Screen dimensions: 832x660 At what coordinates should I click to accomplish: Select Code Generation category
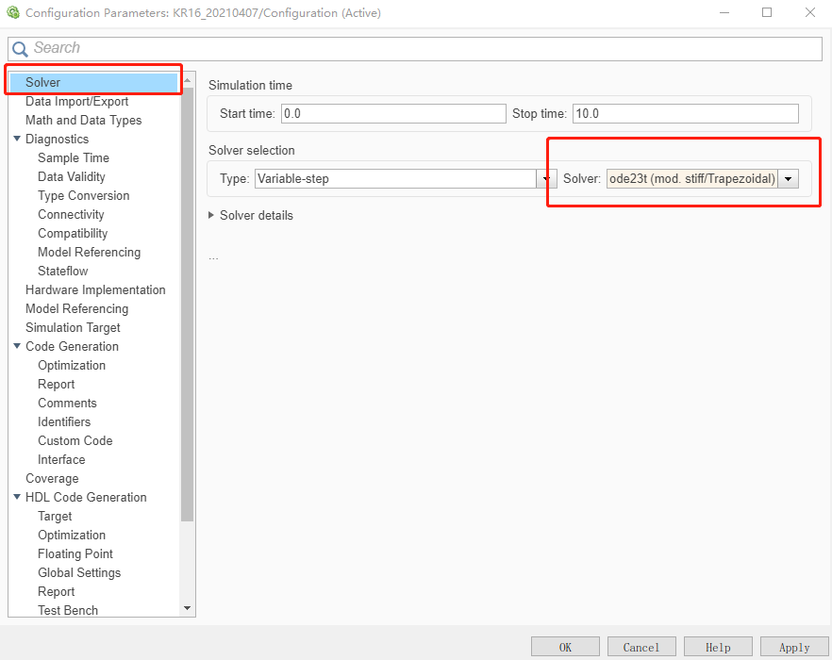point(72,346)
